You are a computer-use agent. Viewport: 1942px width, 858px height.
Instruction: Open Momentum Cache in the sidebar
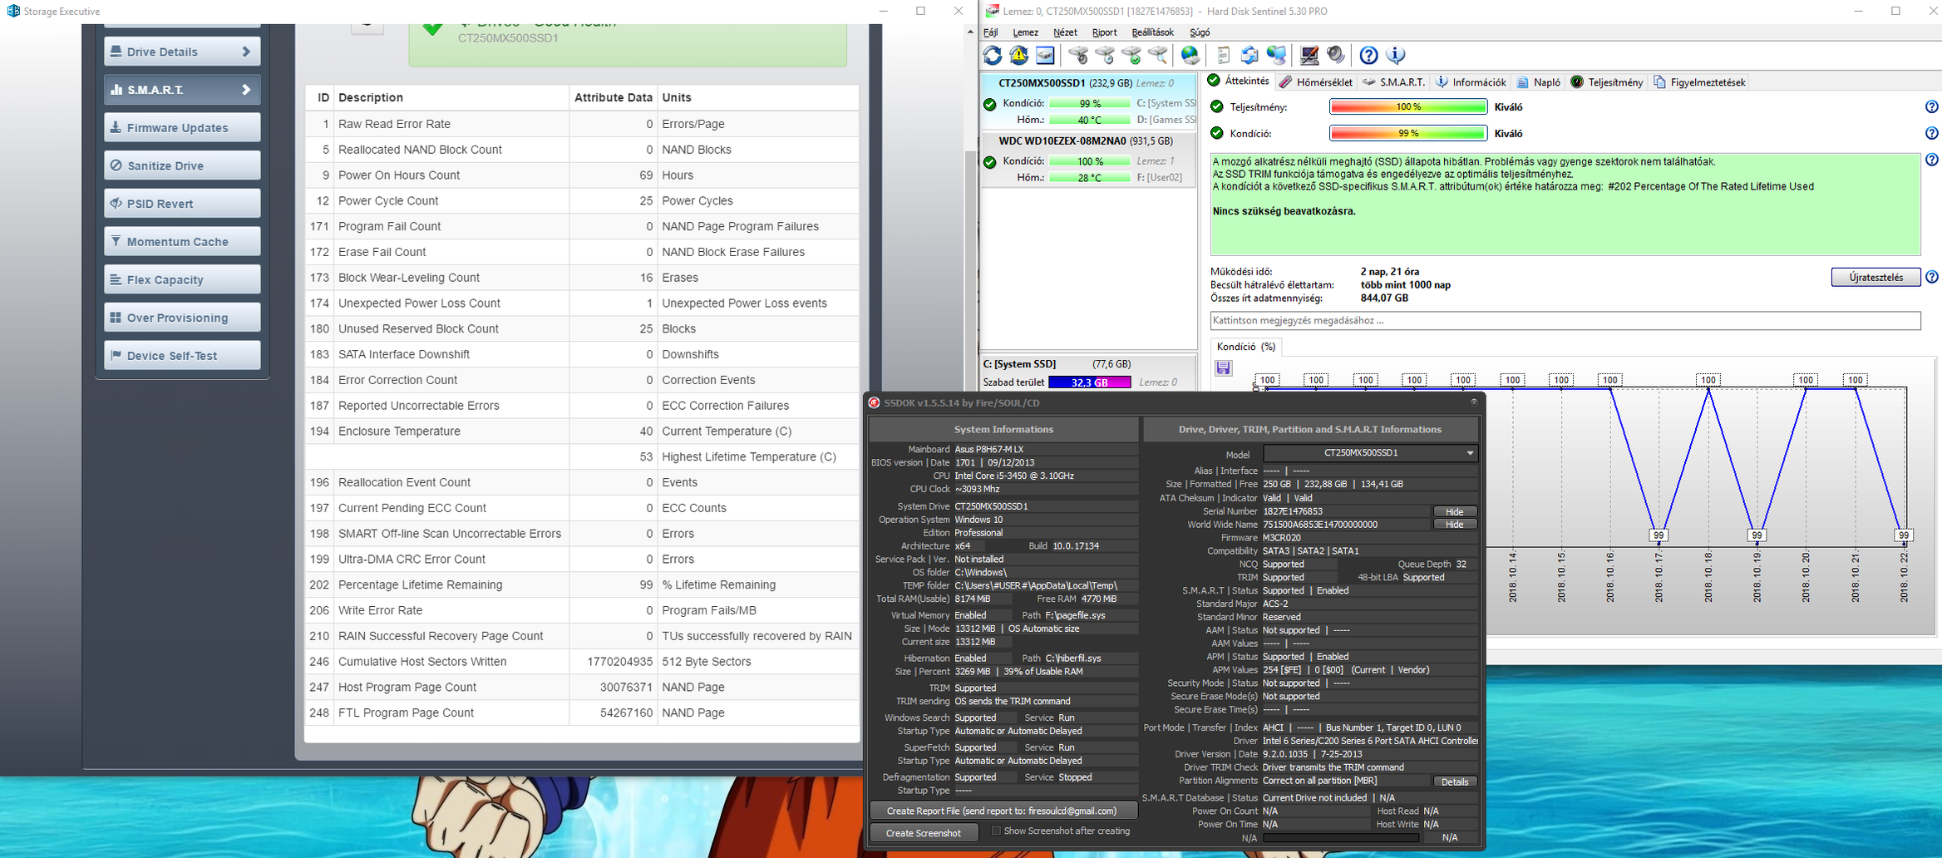pyautogui.click(x=182, y=242)
